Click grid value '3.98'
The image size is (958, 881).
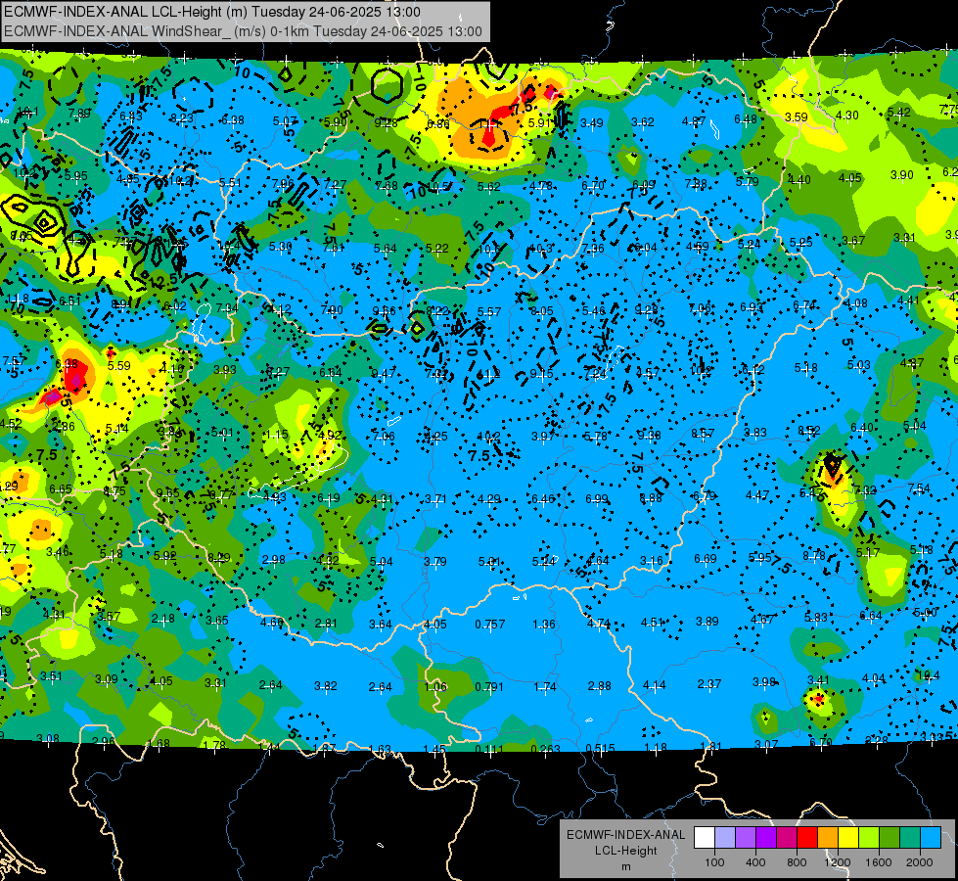pos(763,681)
